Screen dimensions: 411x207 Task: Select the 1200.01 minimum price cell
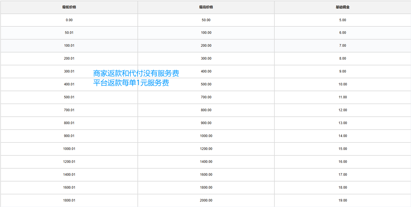69,162
